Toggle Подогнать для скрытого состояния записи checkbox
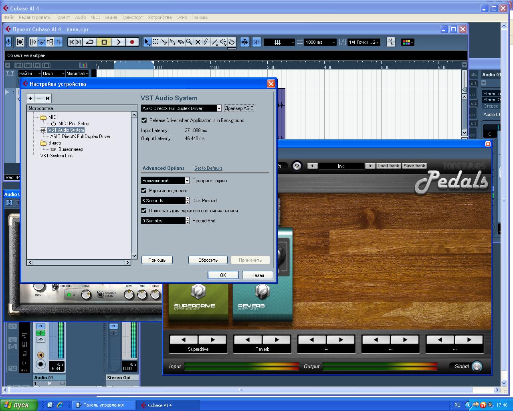Viewport: 513px width, 411px height. (x=144, y=210)
